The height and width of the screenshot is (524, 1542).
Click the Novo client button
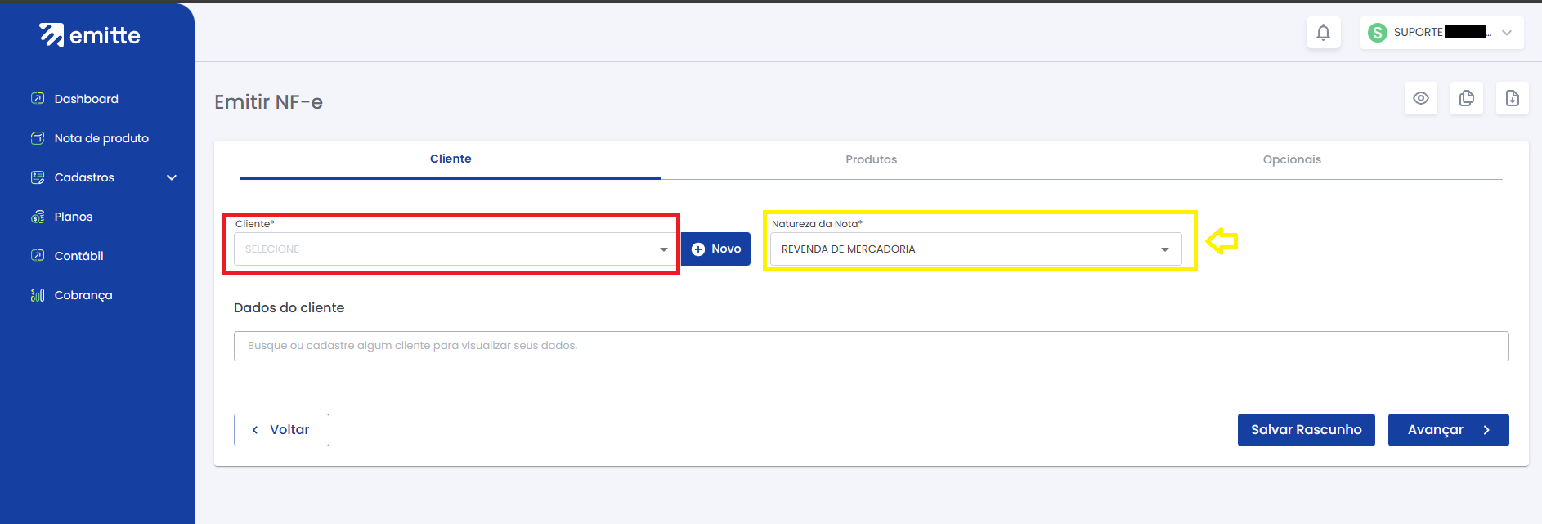tap(716, 249)
